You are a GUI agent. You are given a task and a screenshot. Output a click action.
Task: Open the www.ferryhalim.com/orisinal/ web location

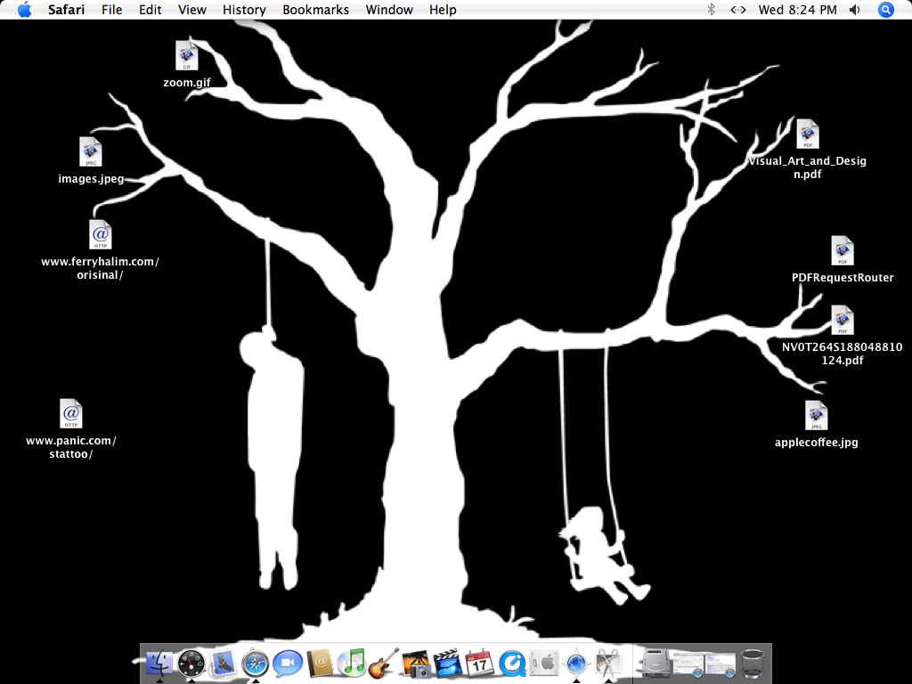(x=100, y=235)
